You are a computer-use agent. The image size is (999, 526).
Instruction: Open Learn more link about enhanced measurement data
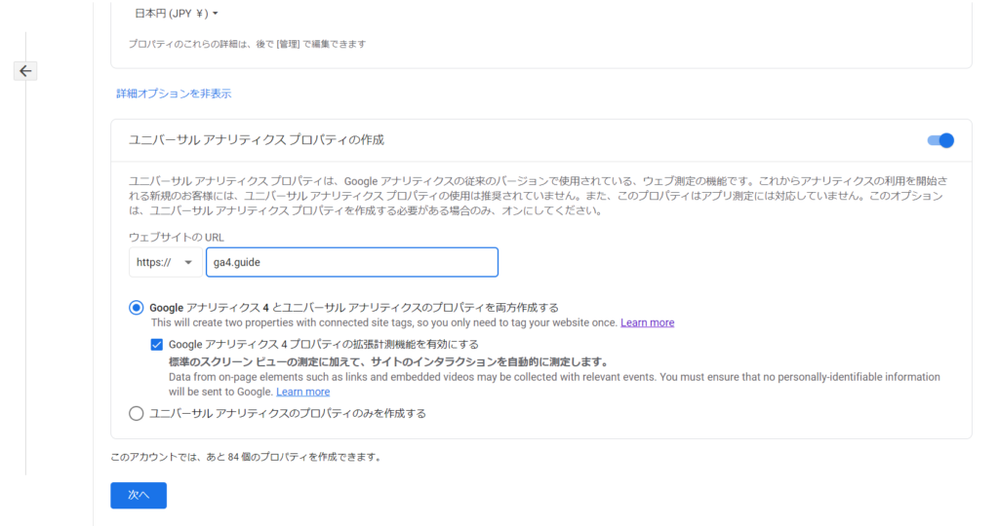[302, 392]
